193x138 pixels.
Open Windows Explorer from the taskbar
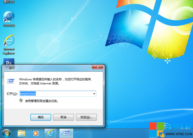coord(22,133)
